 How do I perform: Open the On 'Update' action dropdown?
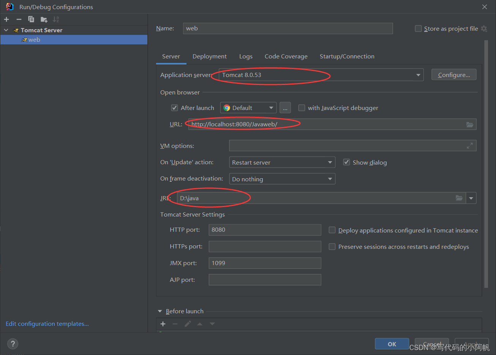[x=282, y=162]
